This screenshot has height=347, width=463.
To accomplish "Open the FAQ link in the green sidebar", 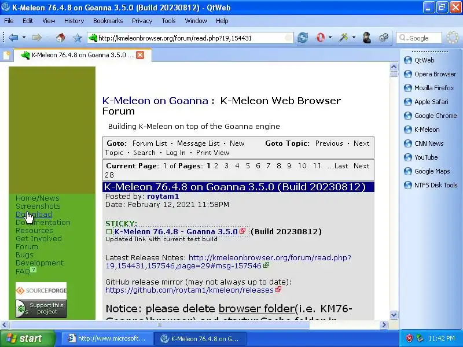I will (23, 271).
